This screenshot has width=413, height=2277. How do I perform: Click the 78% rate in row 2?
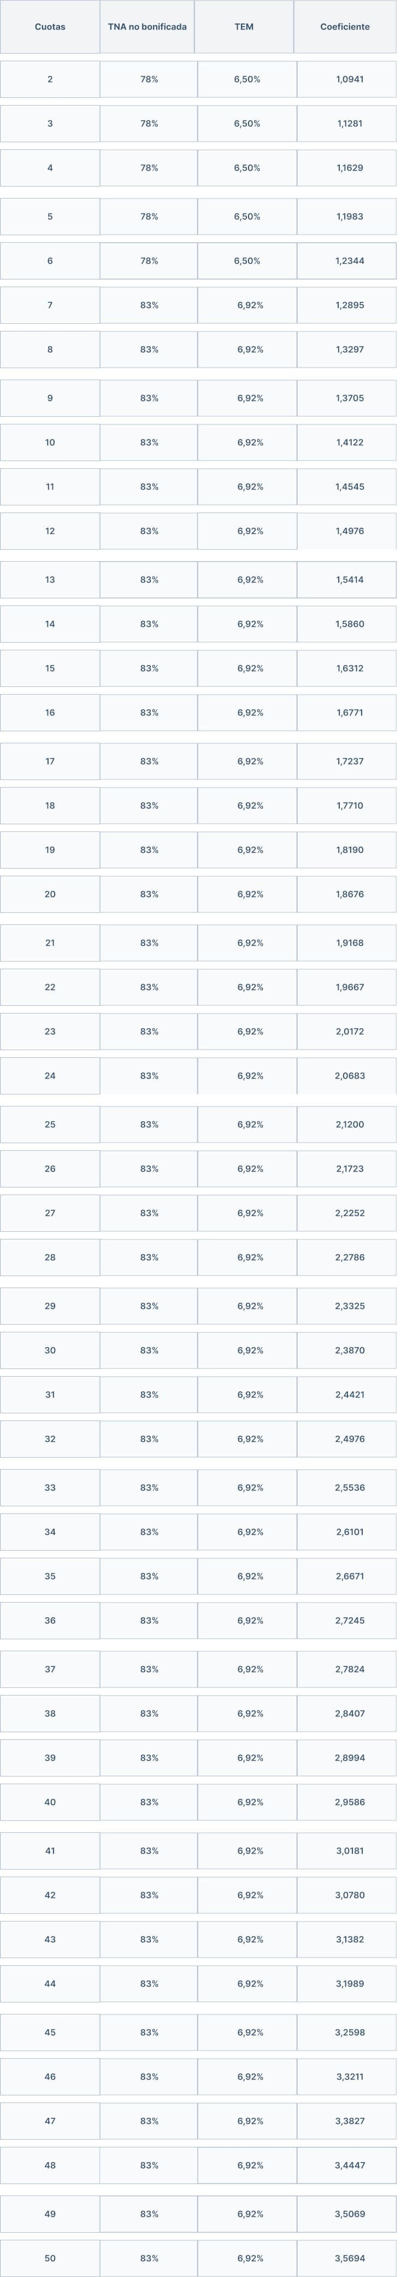pos(149,79)
